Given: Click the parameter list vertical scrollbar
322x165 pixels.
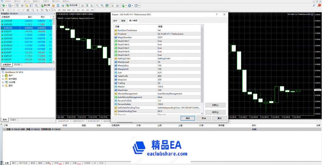Looking at the screenshot, I should coord(202,65).
